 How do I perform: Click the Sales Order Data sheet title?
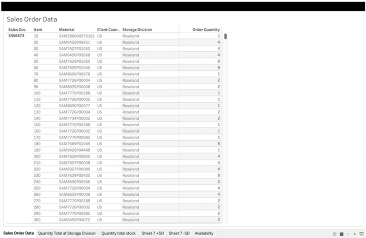pos(32,19)
